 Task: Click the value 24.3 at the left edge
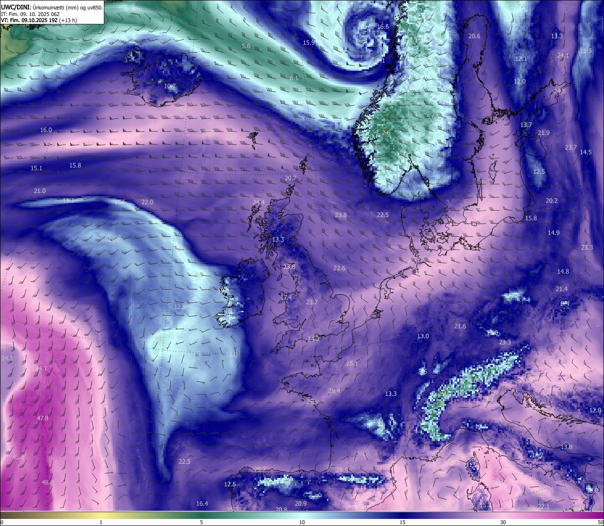pyautogui.click(x=7, y=359)
